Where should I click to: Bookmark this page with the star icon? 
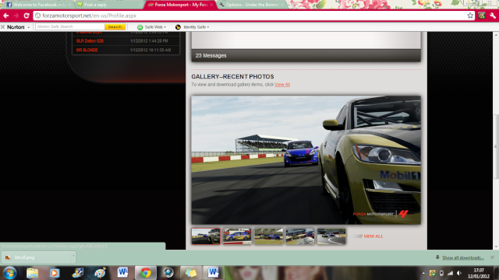click(x=470, y=16)
